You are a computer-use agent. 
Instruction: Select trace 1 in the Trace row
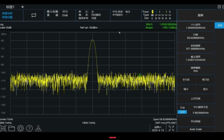pos(152,12)
